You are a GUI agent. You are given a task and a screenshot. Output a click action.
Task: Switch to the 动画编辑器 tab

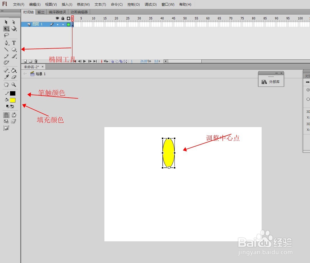click(x=79, y=12)
